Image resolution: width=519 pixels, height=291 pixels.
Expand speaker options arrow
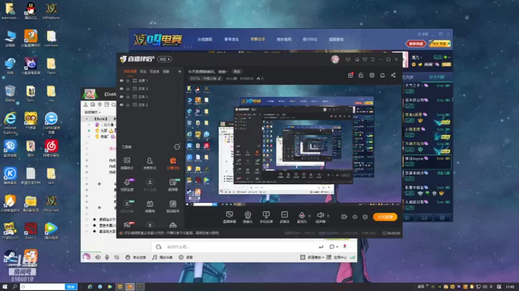(x=328, y=216)
